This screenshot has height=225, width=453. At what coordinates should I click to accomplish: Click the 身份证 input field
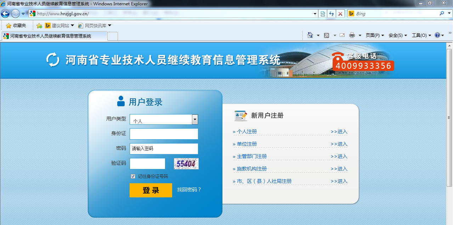point(164,134)
